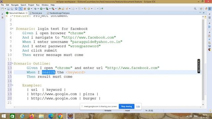
Task: Click the 'Insert' status bar entry
Action: coord(128,111)
